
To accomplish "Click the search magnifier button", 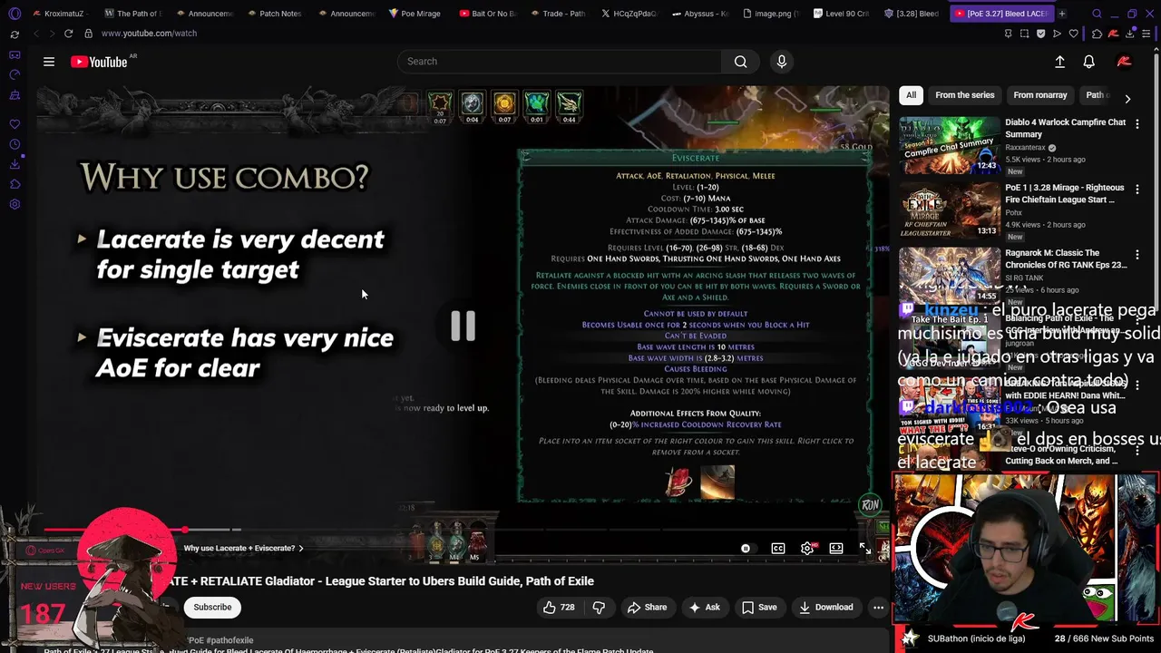I will (740, 62).
